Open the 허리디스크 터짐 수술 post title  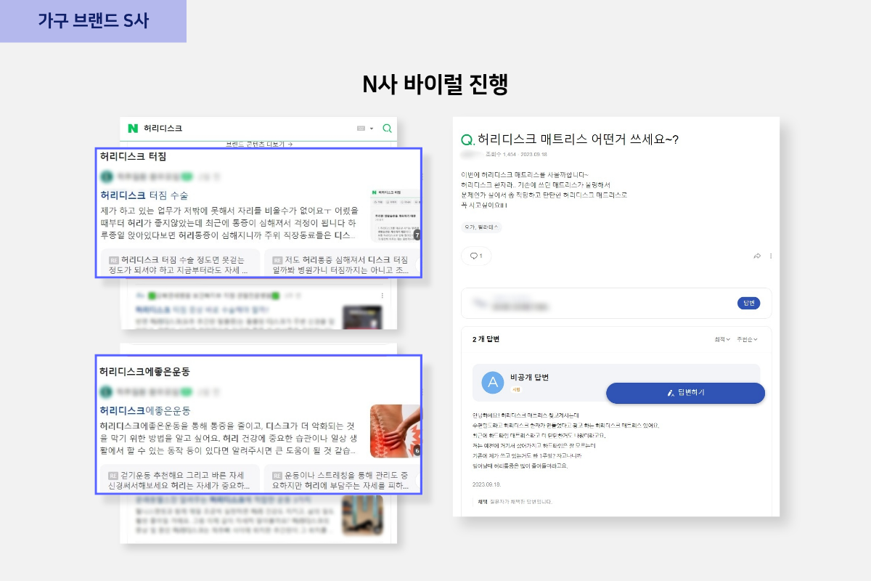pos(144,195)
